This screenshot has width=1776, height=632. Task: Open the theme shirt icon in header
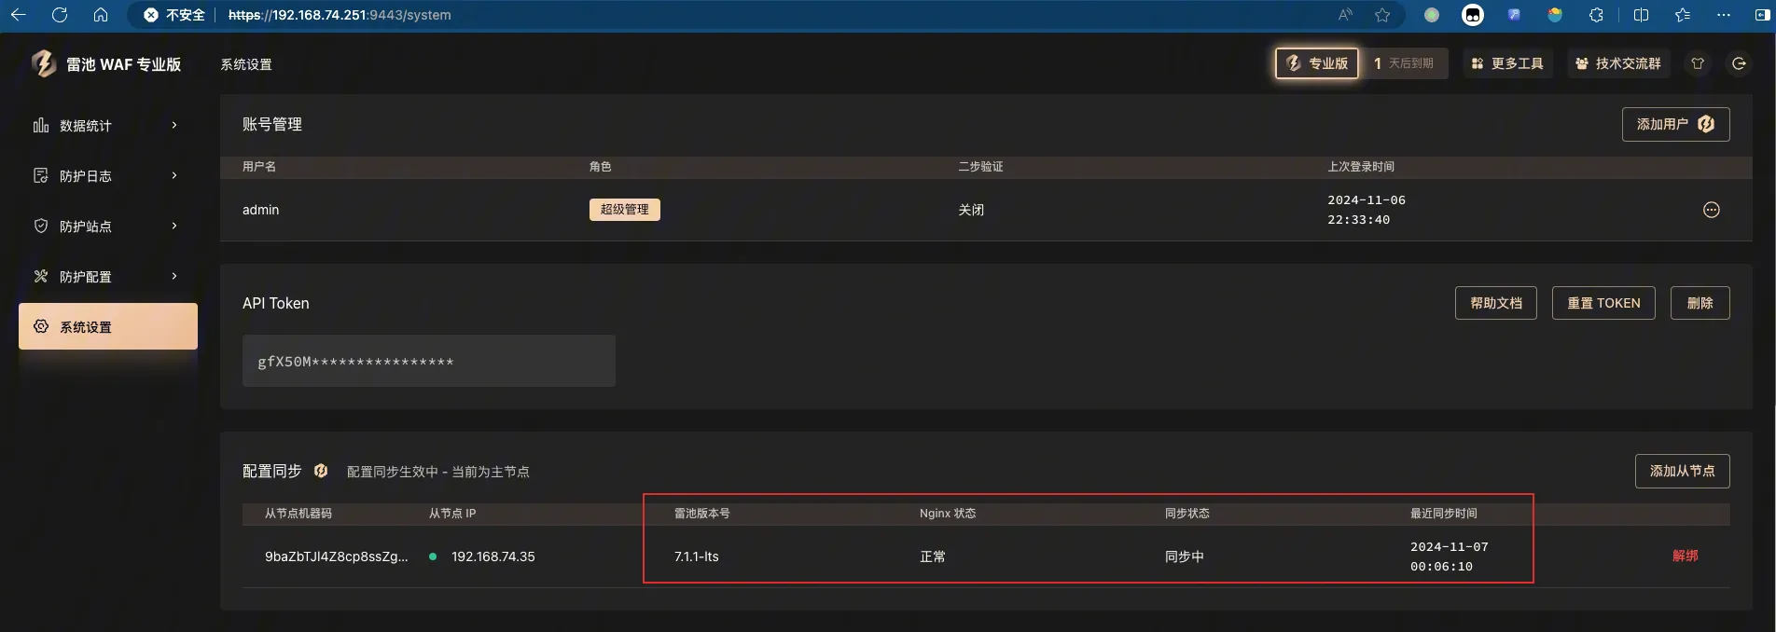[x=1698, y=63]
